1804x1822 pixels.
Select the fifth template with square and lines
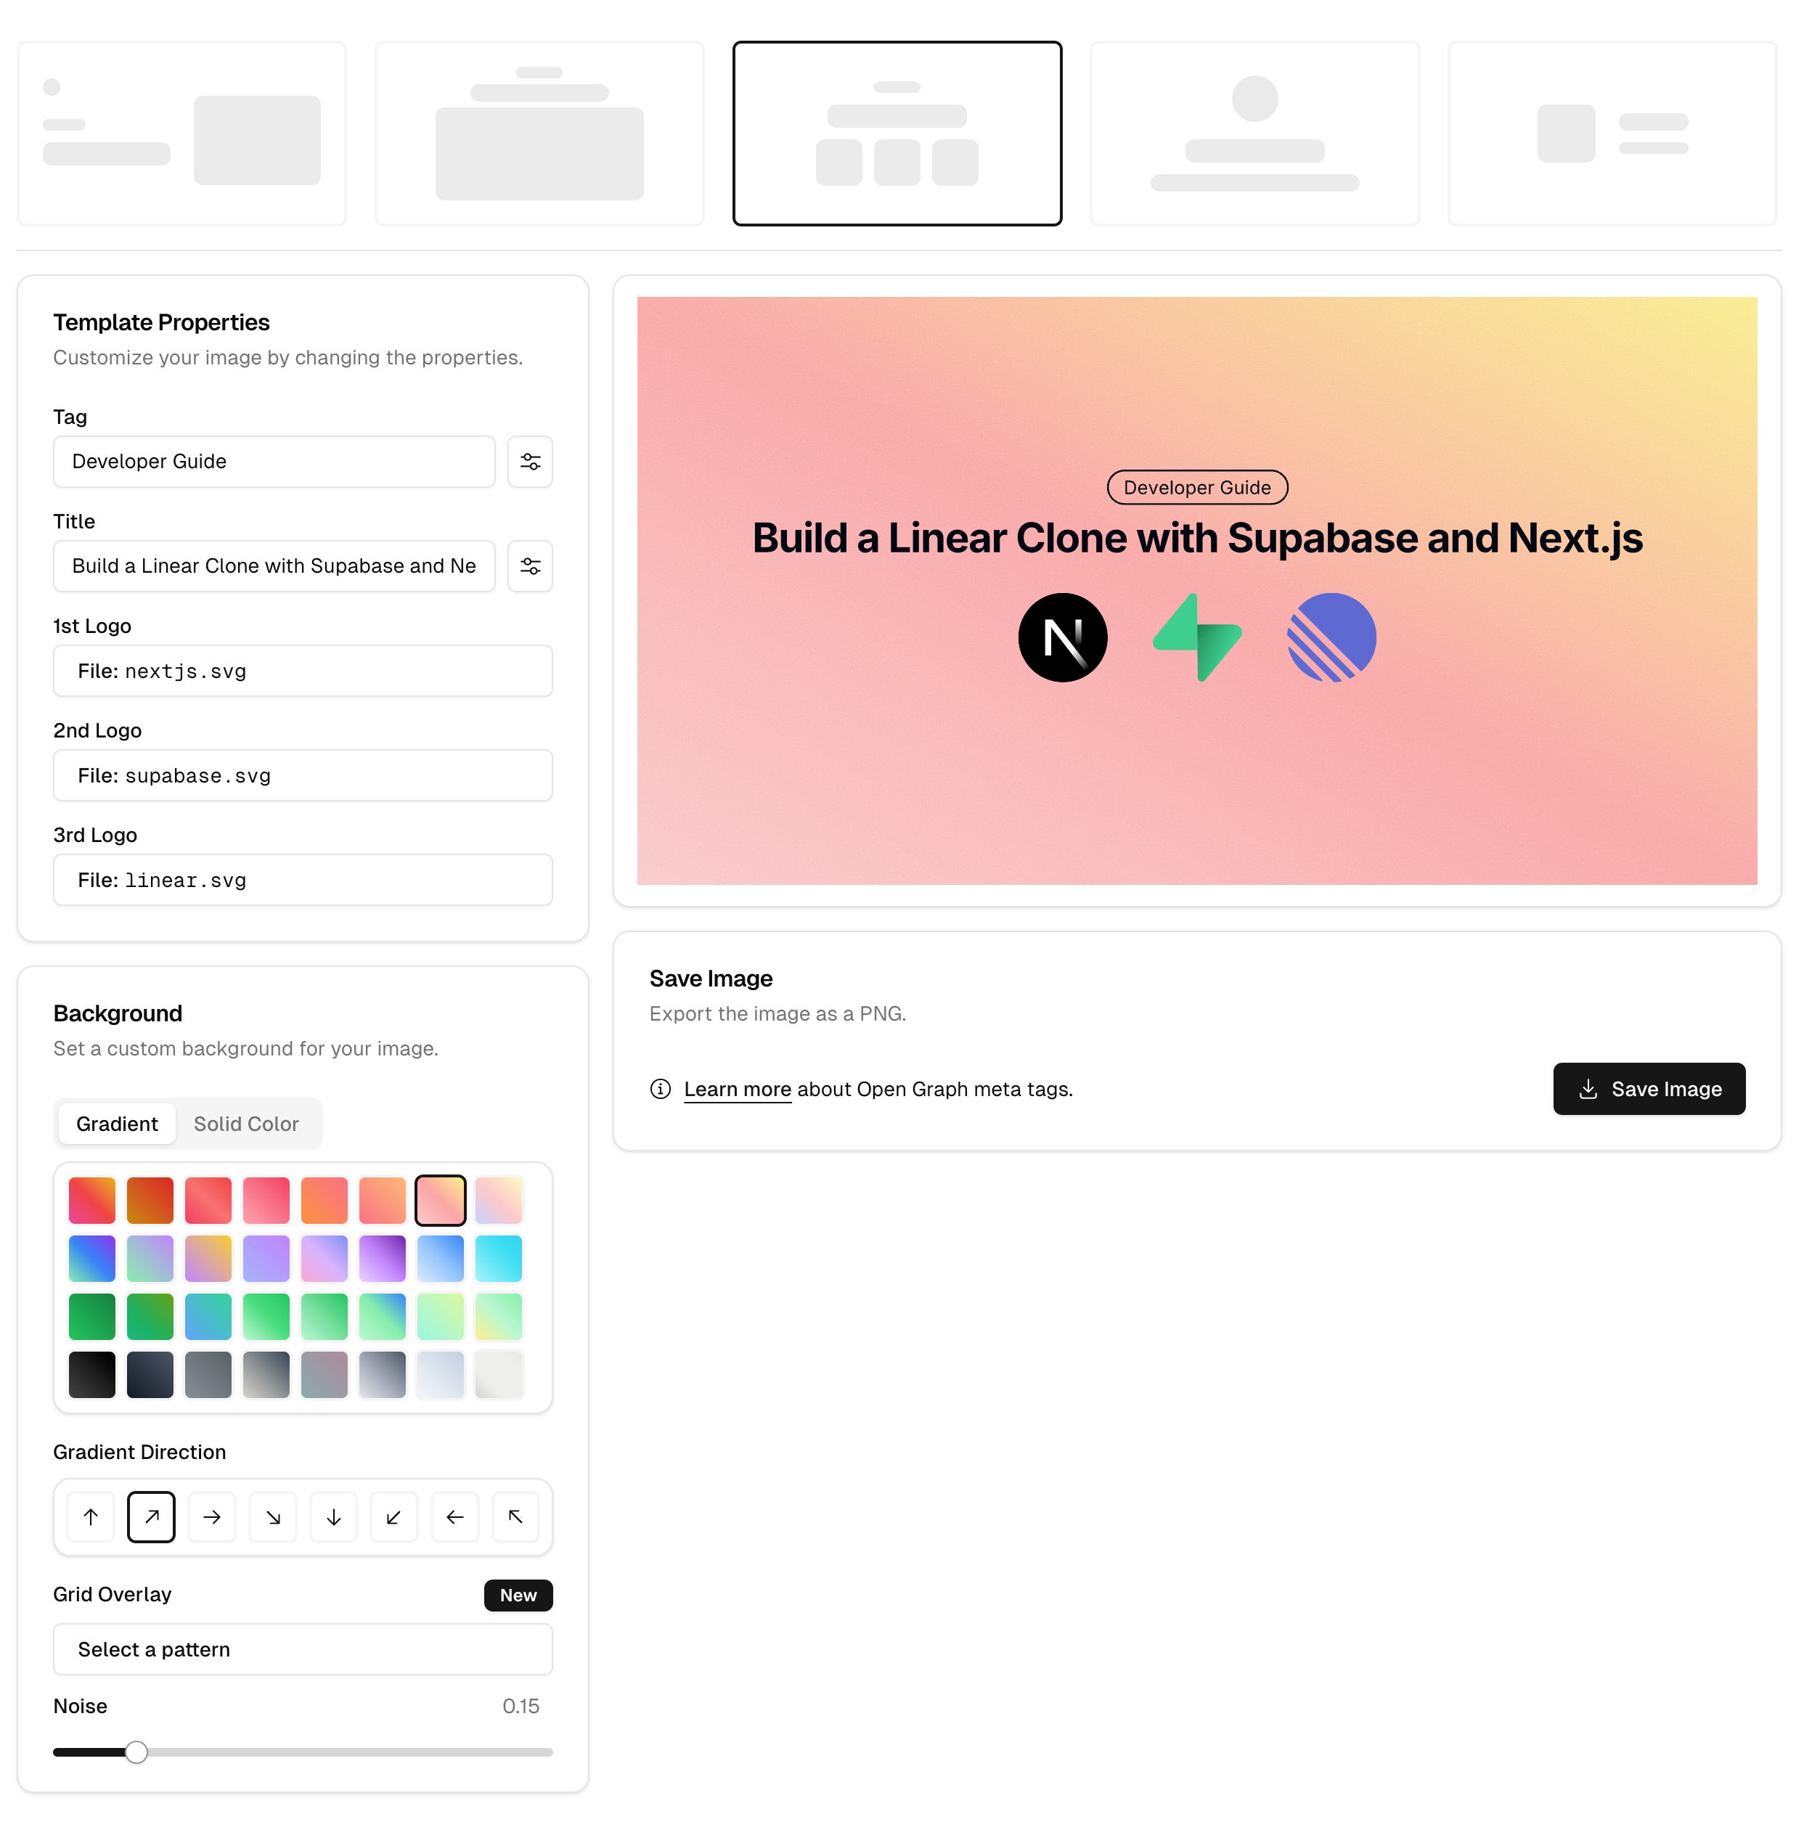tap(1612, 133)
